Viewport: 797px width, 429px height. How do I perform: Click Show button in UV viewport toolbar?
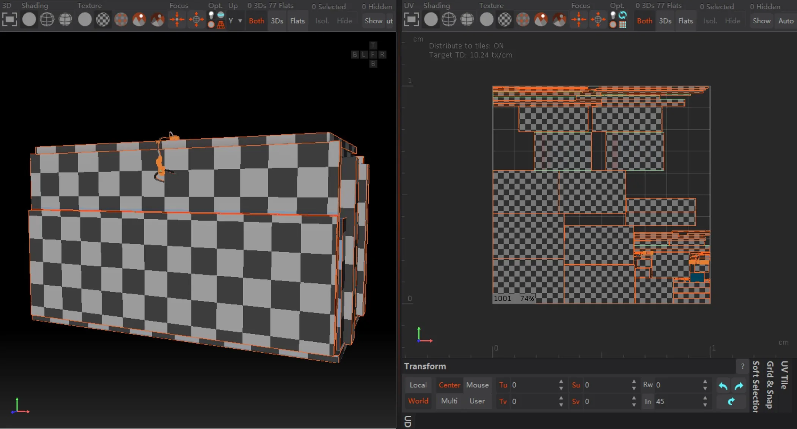[x=762, y=21]
